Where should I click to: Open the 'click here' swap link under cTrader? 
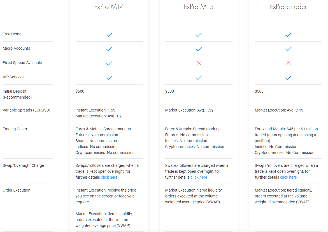tap(288, 177)
